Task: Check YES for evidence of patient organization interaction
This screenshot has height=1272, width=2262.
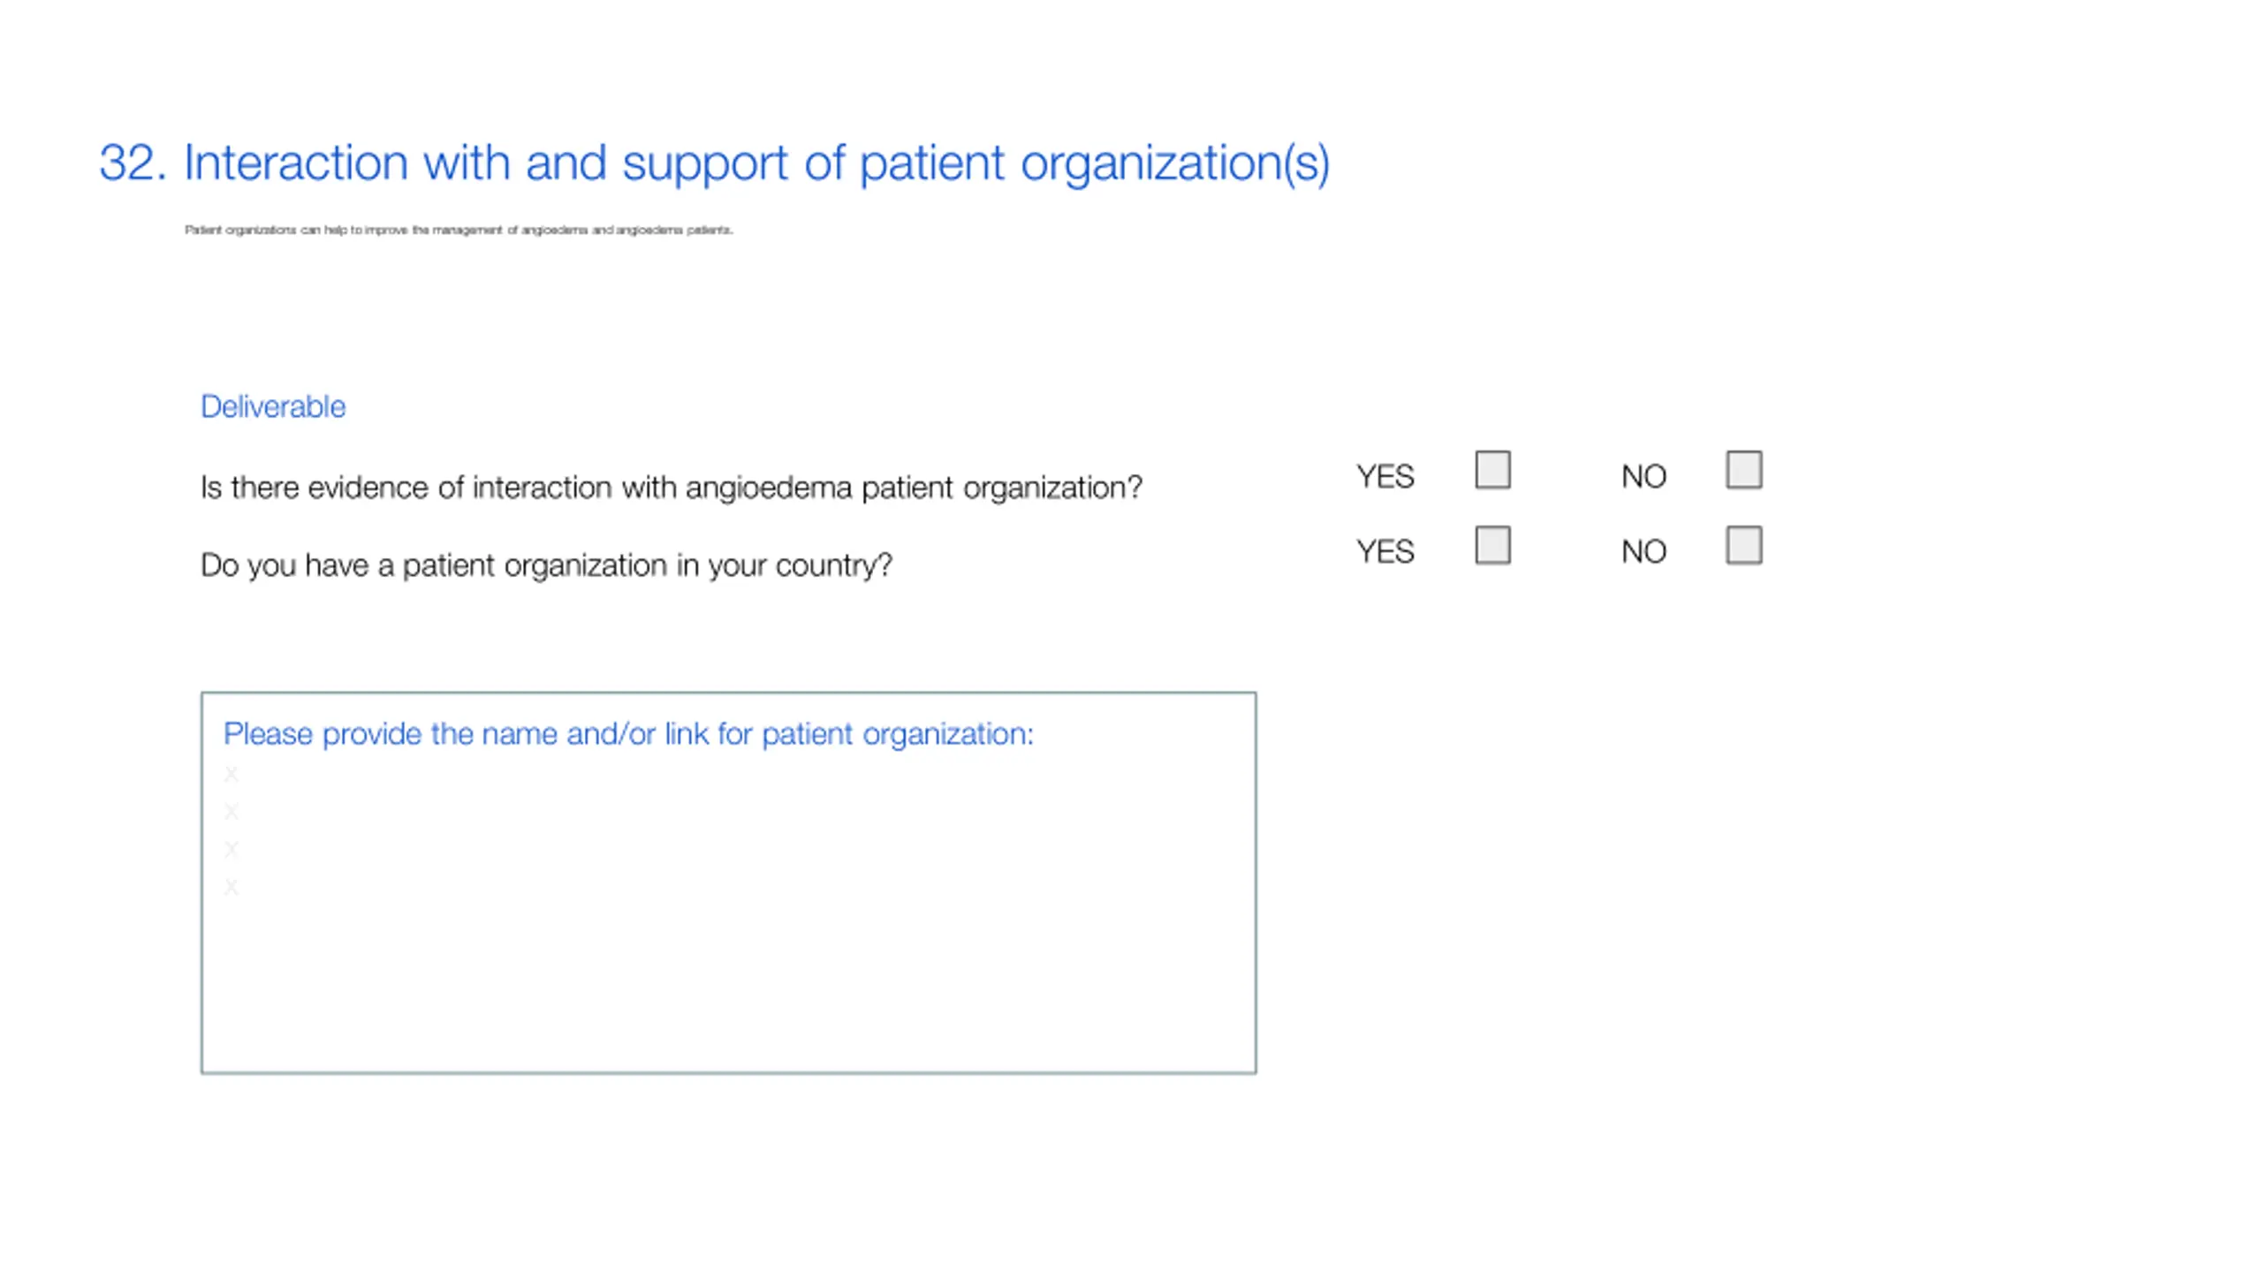Action: coord(1492,470)
